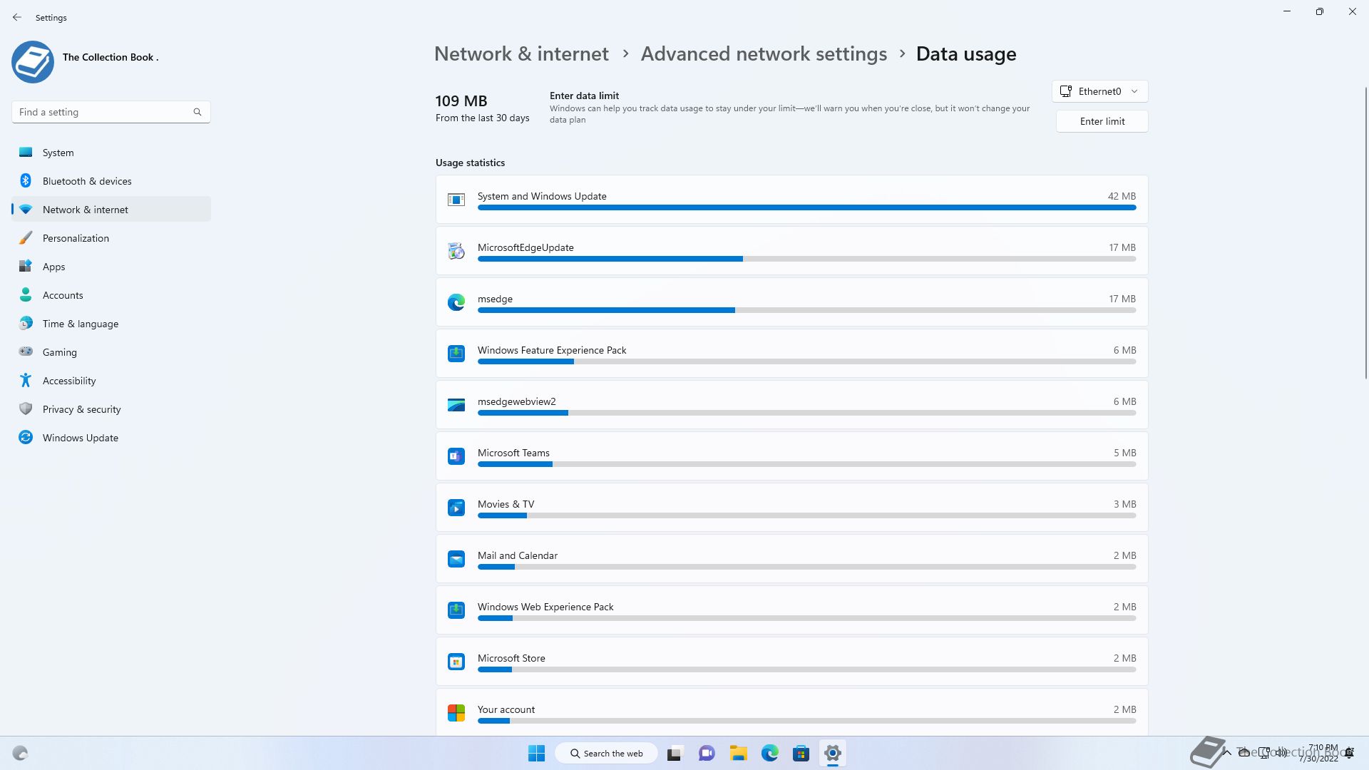Click the Windows Web Experience Pack icon
The height and width of the screenshot is (770, 1369).
tap(456, 610)
